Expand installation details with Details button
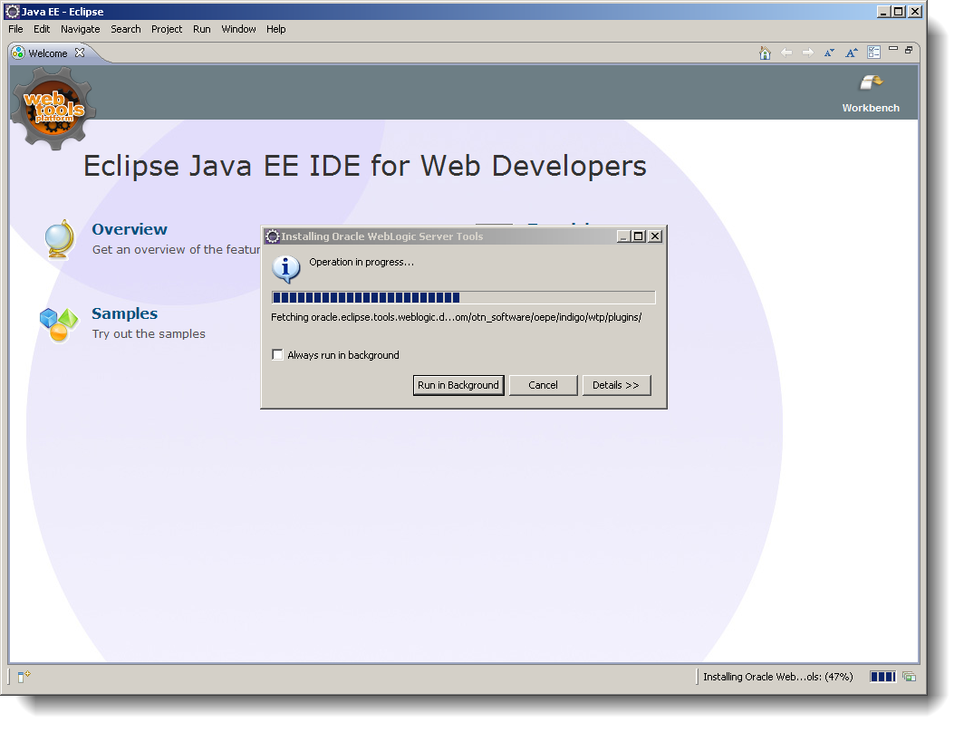 (617, 385)
